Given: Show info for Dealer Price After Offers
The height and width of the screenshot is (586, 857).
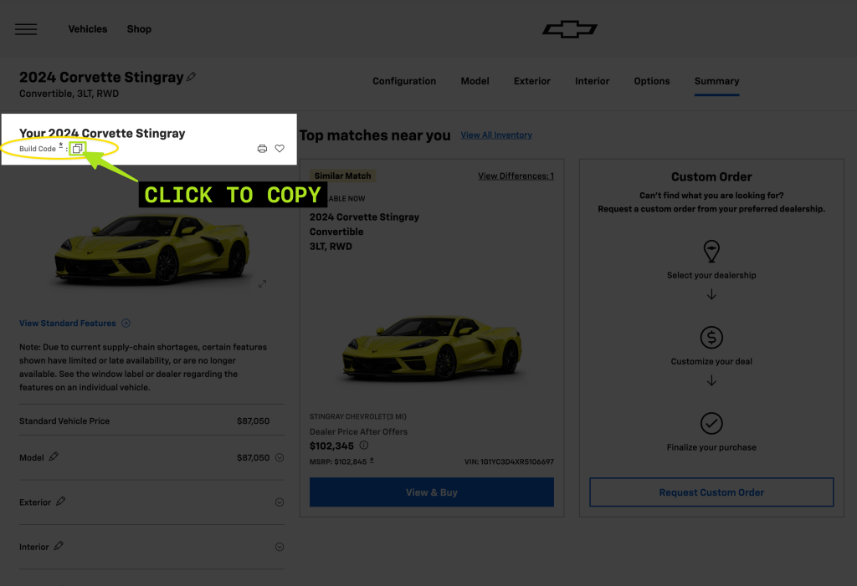Looking at the screenshot, I should pyautogui.click(x=364, y=445).
